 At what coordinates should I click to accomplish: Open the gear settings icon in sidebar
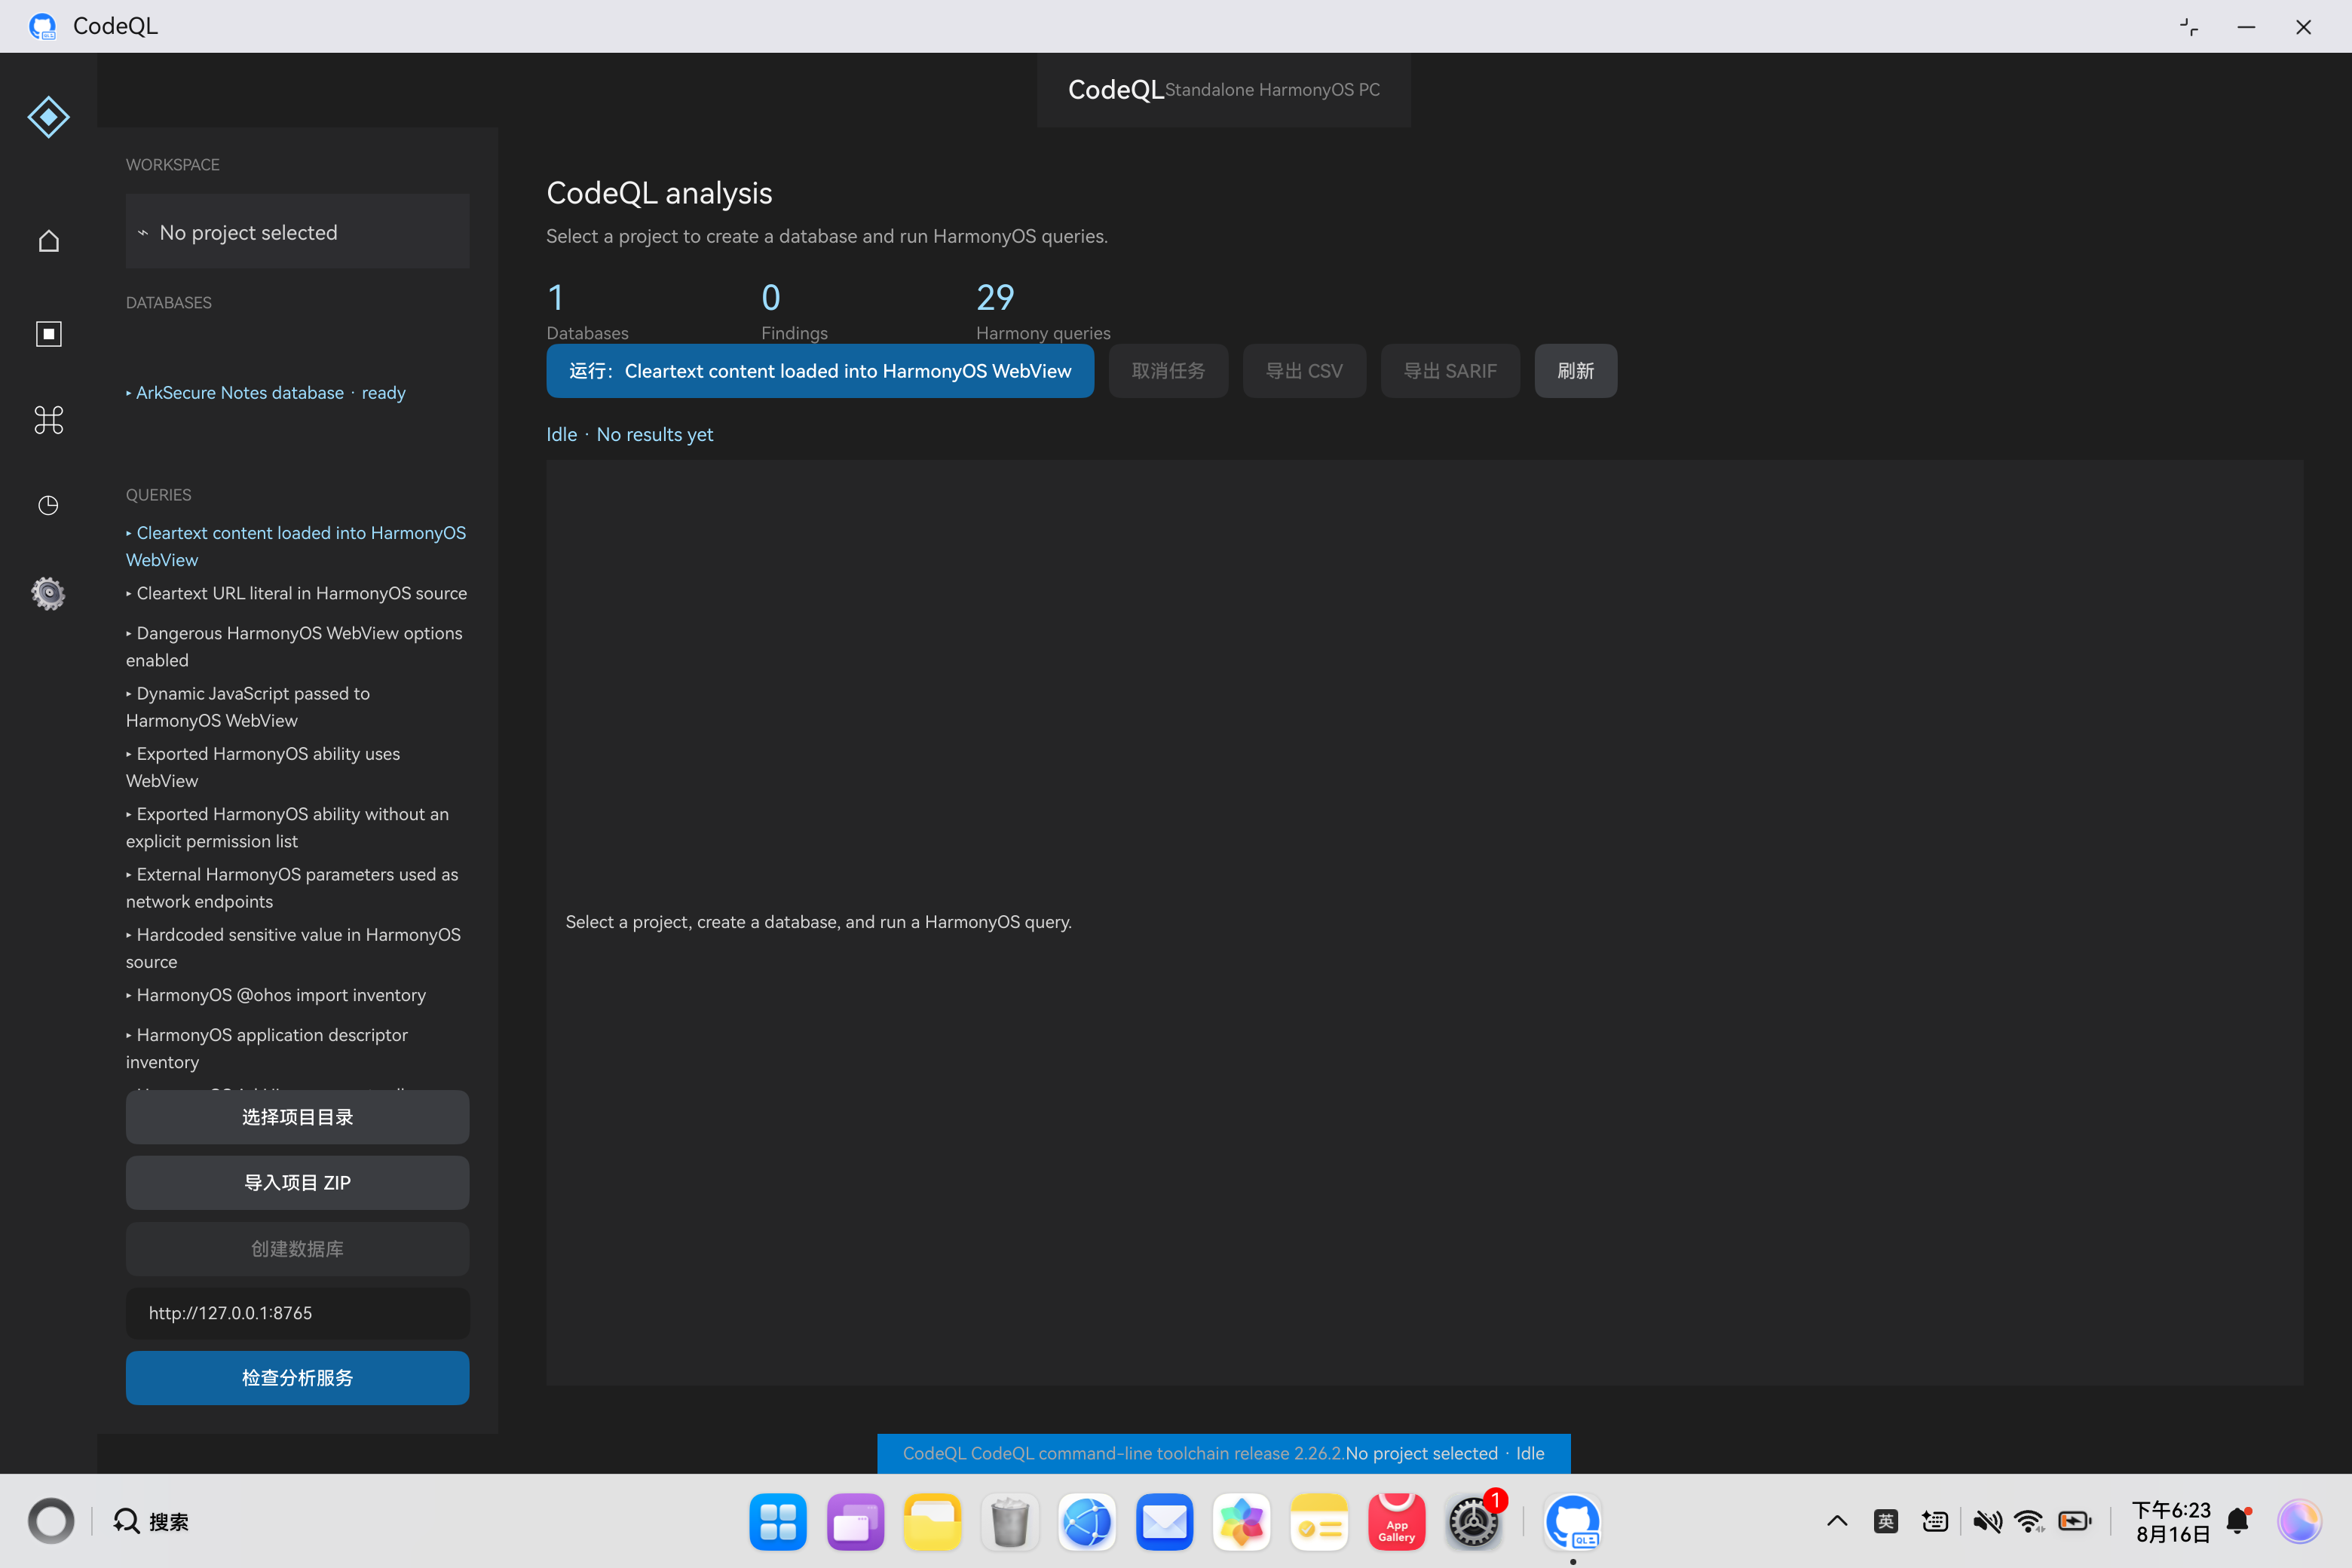pos(48,593)
